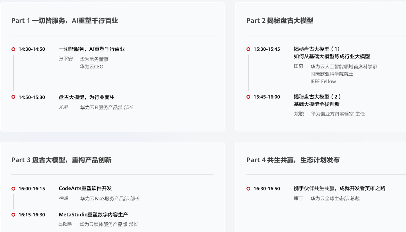Open the session 一切皆服务，AI重塑千行百业 at 14:30

[x=92, y=49]
